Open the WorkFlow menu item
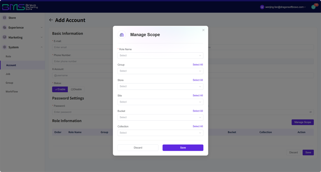This screenshot has width=321, height=172. point(12,91)
